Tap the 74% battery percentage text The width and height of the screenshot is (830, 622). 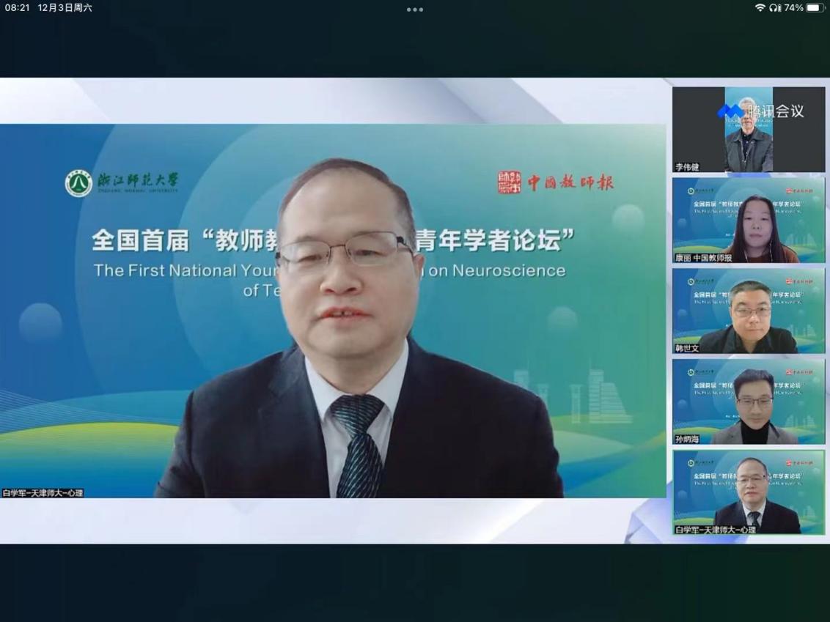click(793, 8)
